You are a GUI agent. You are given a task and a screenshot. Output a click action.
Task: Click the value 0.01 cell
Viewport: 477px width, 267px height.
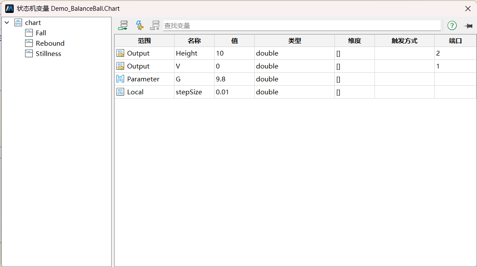(x=234, y=92)
